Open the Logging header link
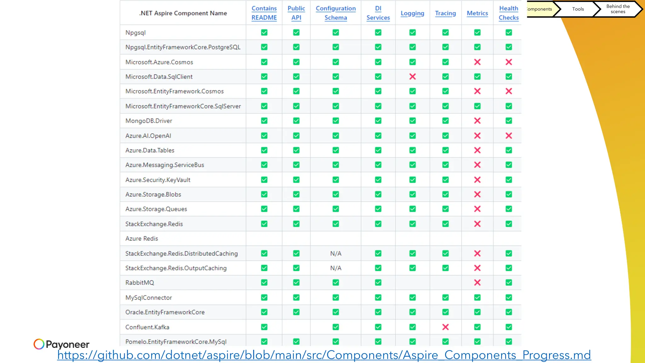Viewport: 645px width, 363px height. click(x=412, y=13)
